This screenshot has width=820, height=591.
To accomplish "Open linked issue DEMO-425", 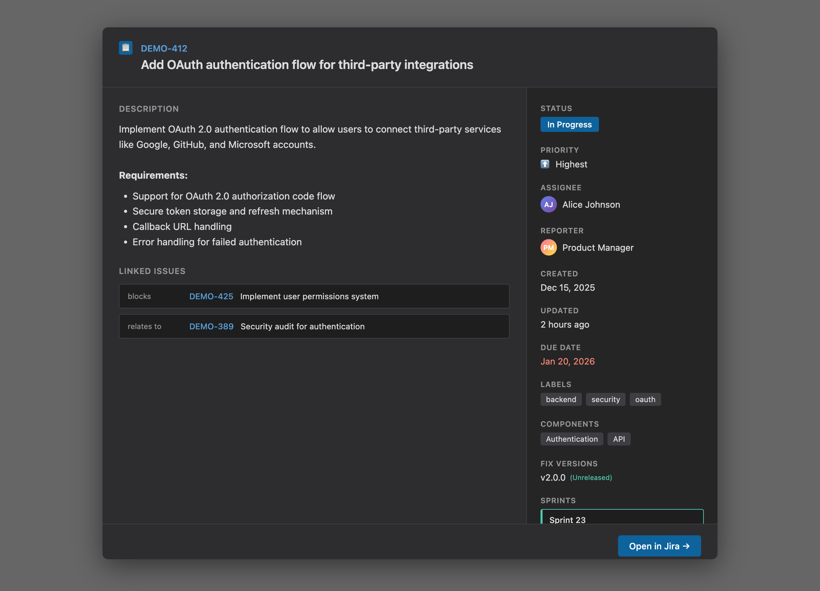I will 211,297.
